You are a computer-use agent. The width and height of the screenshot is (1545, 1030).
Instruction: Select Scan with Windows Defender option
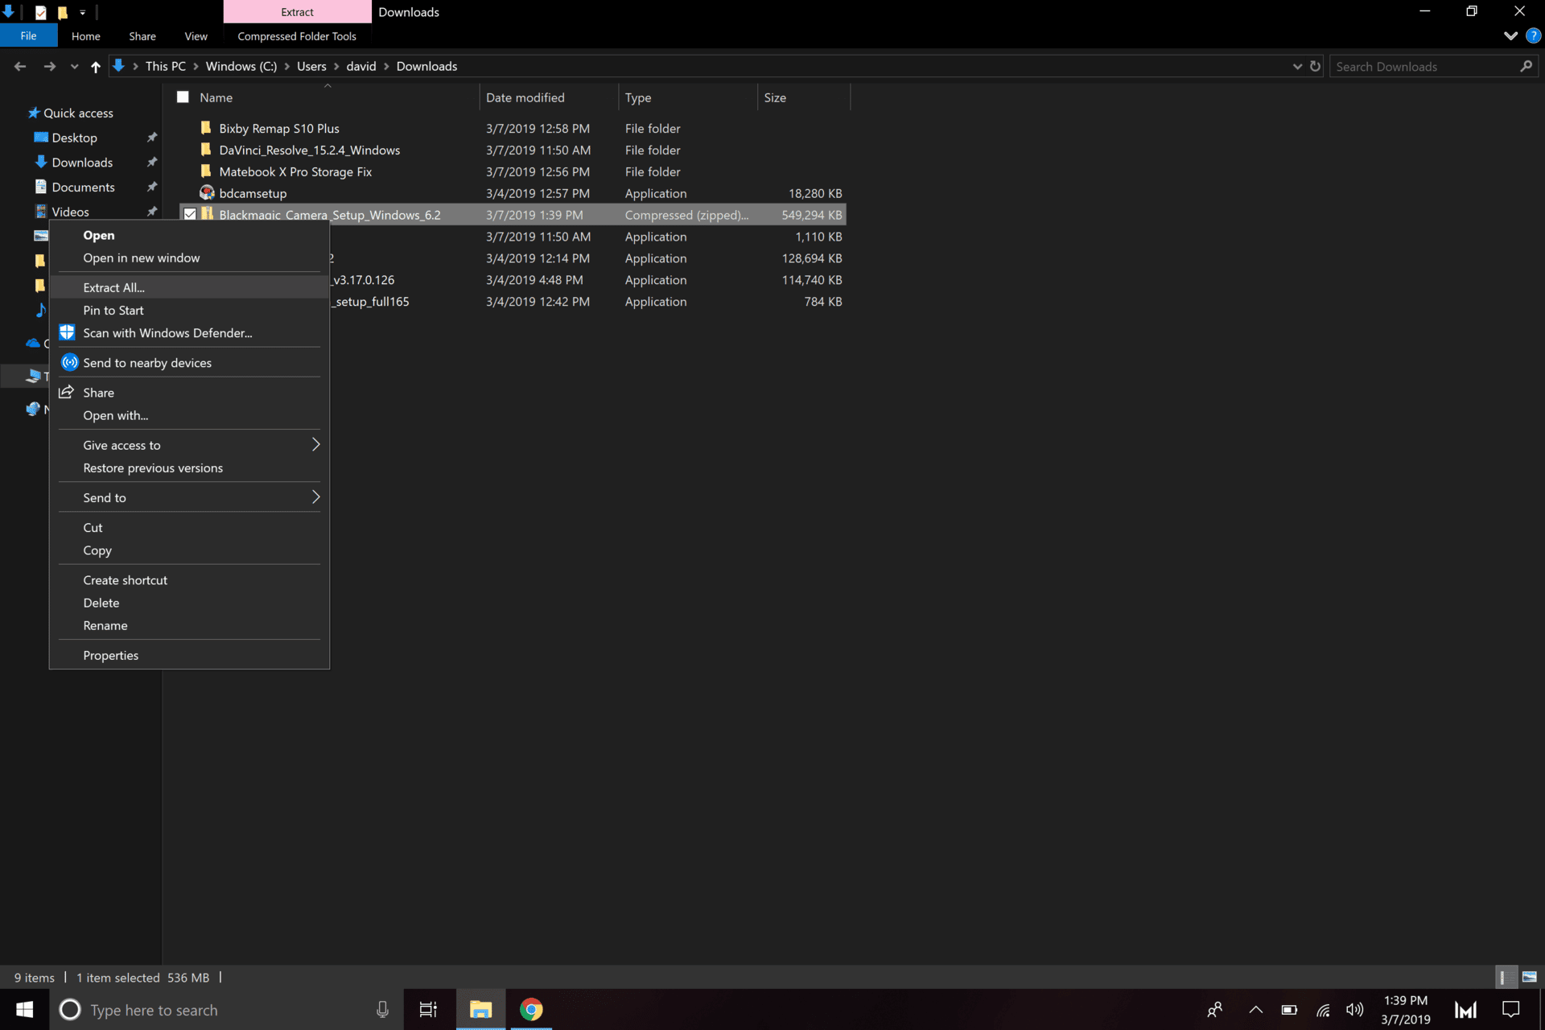[x=167, y=333]
